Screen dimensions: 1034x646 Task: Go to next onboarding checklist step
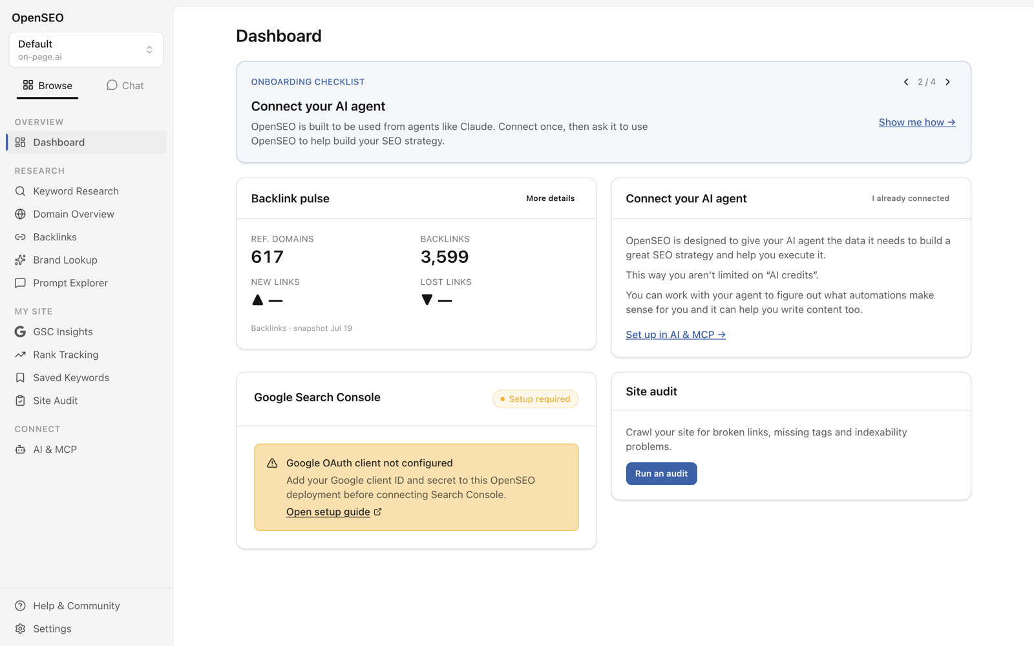coord(948,82)
